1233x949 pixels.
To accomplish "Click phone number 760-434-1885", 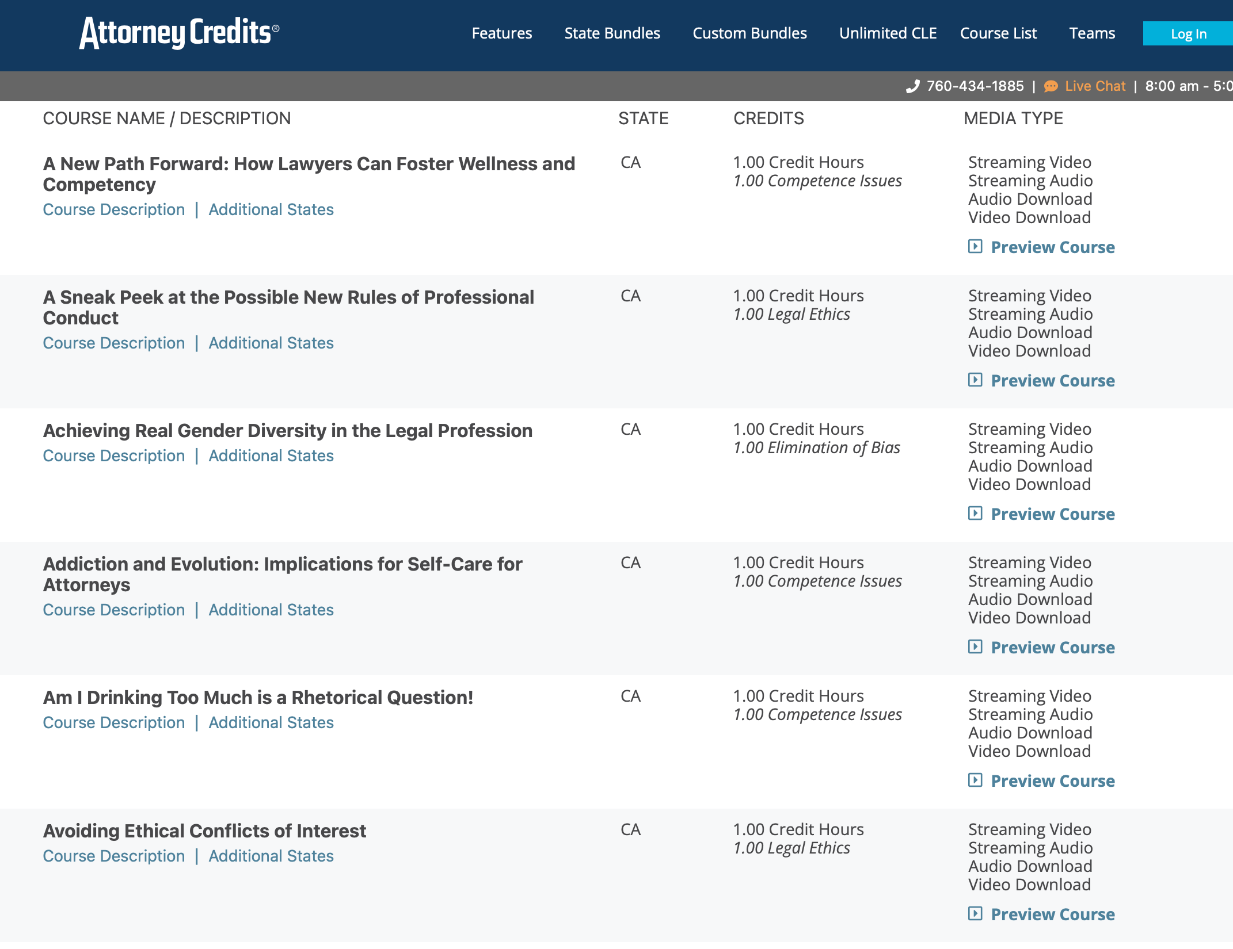I will click(x=975, y=86).
